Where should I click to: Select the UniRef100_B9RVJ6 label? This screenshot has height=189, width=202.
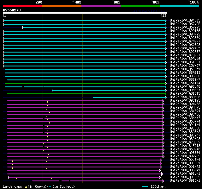(x=185, y=59)
